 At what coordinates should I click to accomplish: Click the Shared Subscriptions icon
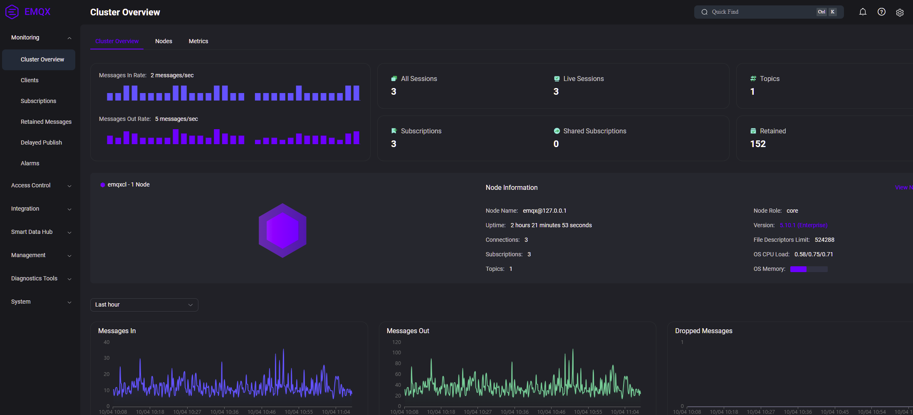tap(557, 131)
